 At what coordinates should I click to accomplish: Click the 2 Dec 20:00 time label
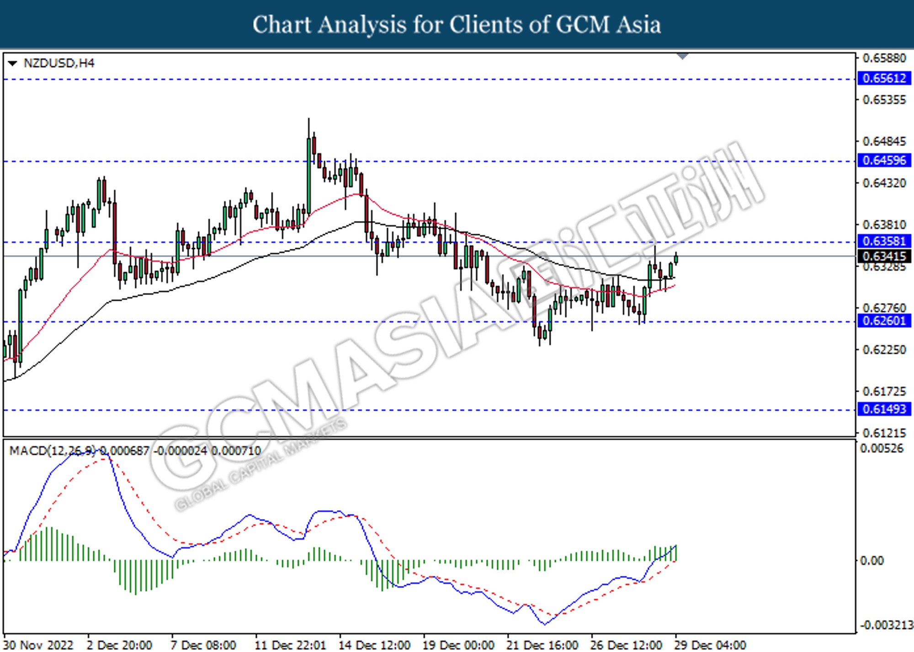click(120, 645)
